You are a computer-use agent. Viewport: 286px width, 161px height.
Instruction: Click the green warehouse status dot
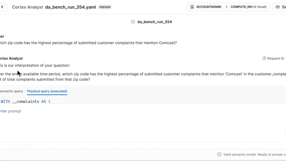[227, 7]
